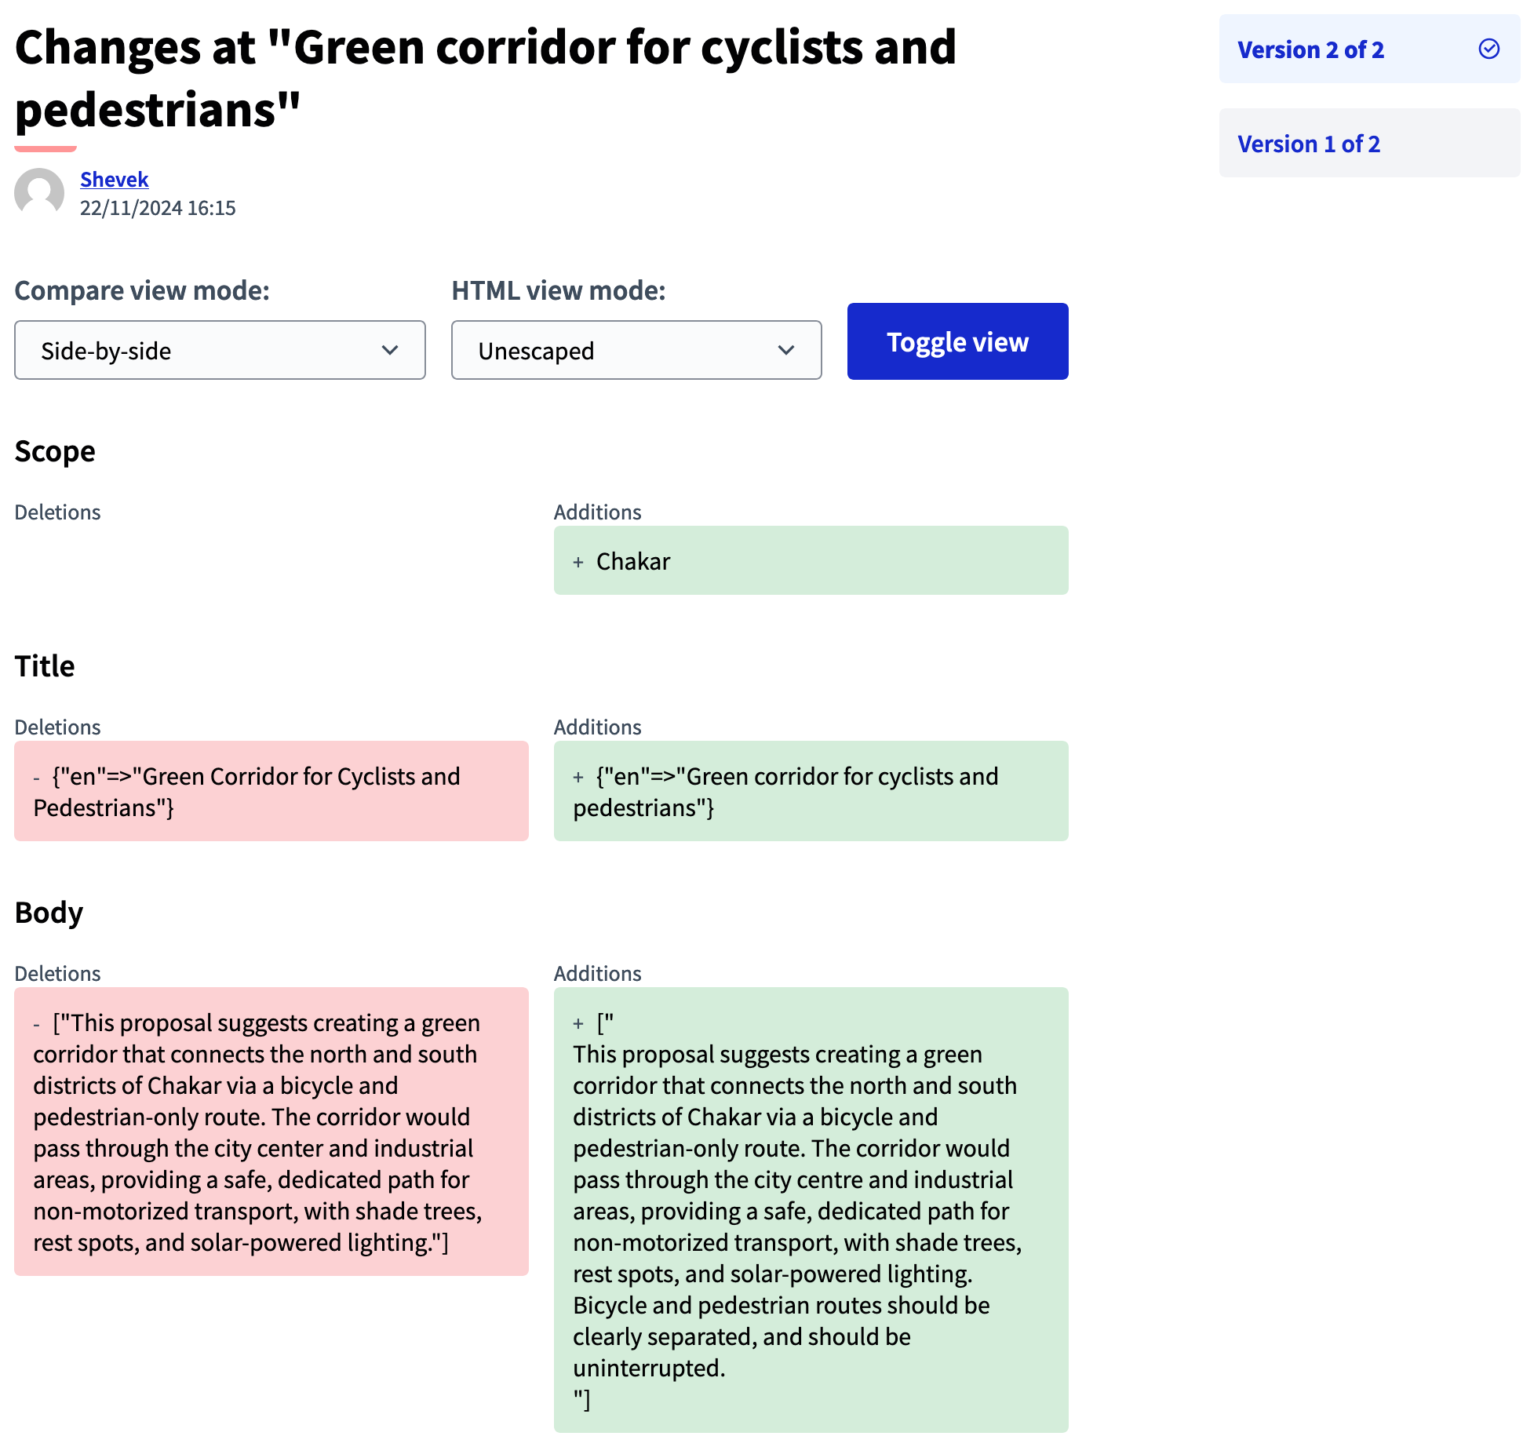Click the Shevek user avatar icon
The width and height of the screenshot is (1534, 1447).
click(x=37, y=191)
